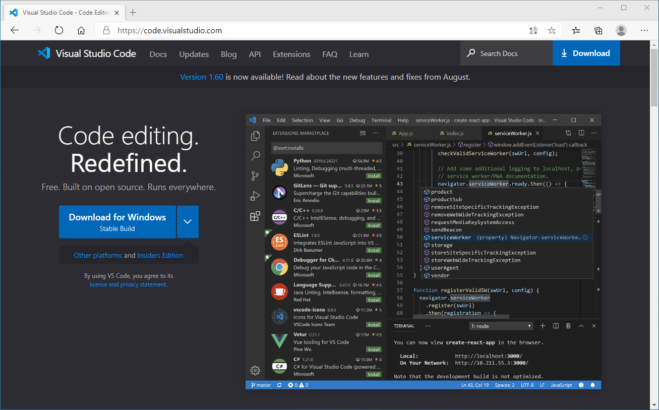Open the Selection menu in VS Code

(302, 120)
